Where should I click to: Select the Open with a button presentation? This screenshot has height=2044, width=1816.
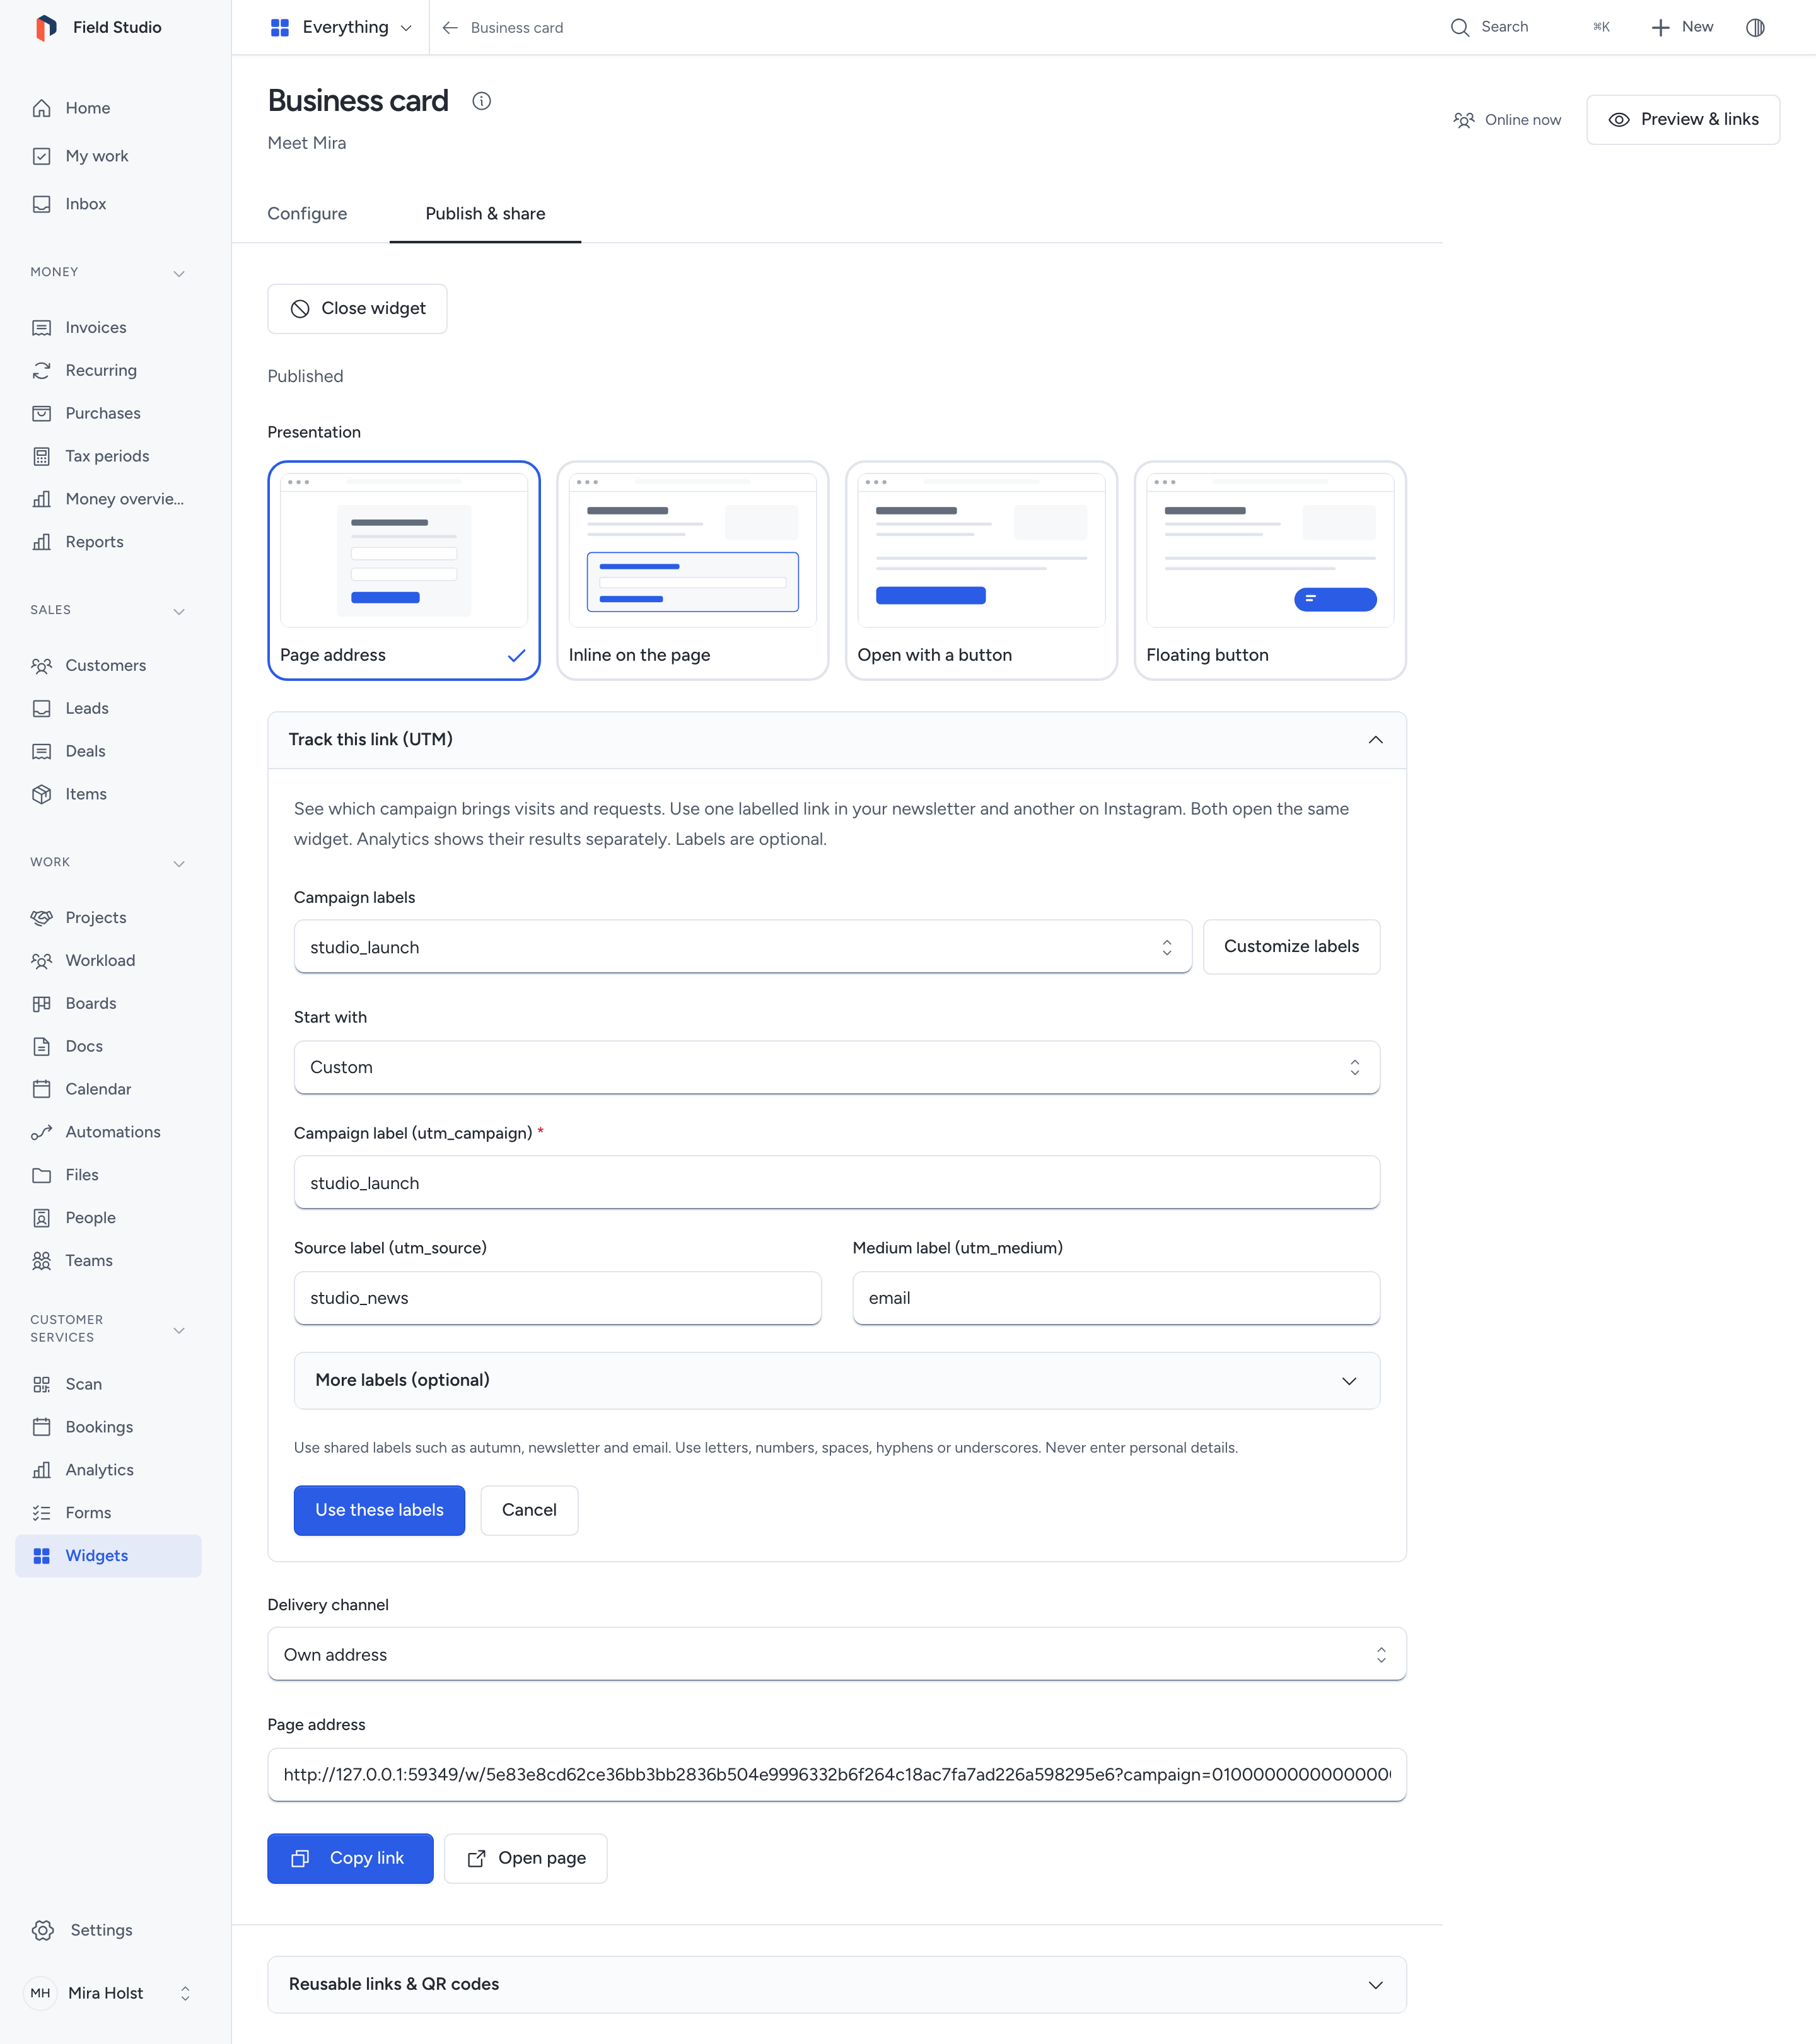click(x=981, y=570)
